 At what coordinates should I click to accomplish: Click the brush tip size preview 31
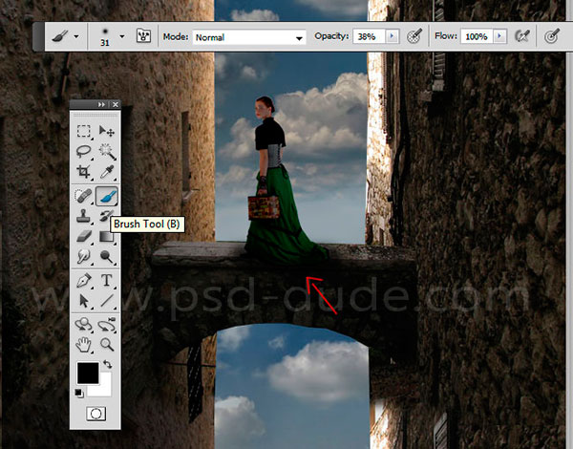105,36
